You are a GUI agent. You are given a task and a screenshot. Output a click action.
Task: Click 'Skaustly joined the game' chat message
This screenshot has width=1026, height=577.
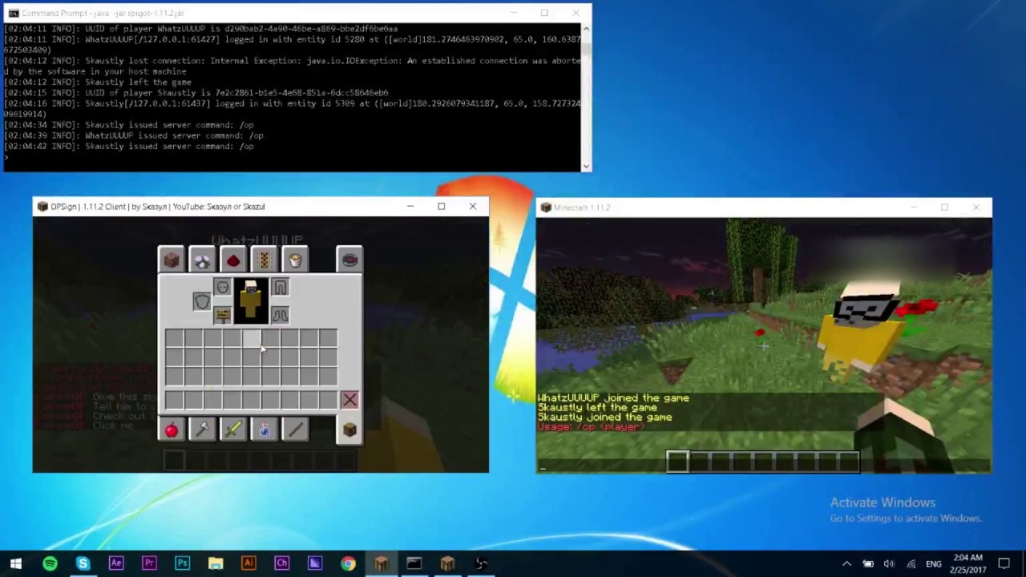[x=604, y=417]
